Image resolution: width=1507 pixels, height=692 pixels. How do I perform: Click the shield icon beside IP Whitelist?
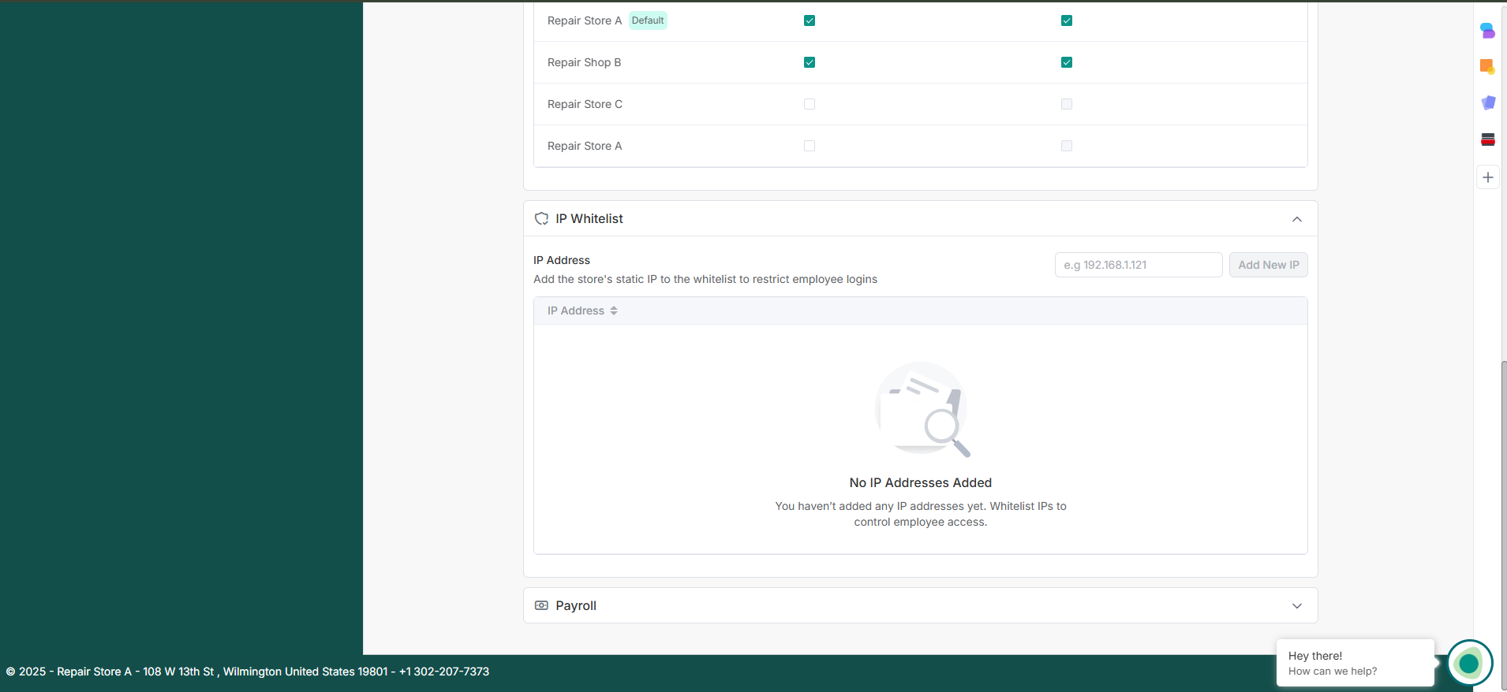[541, 219]
